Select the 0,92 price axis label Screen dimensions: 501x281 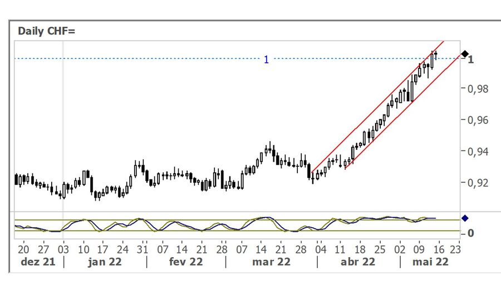click(x=478, y=183)
